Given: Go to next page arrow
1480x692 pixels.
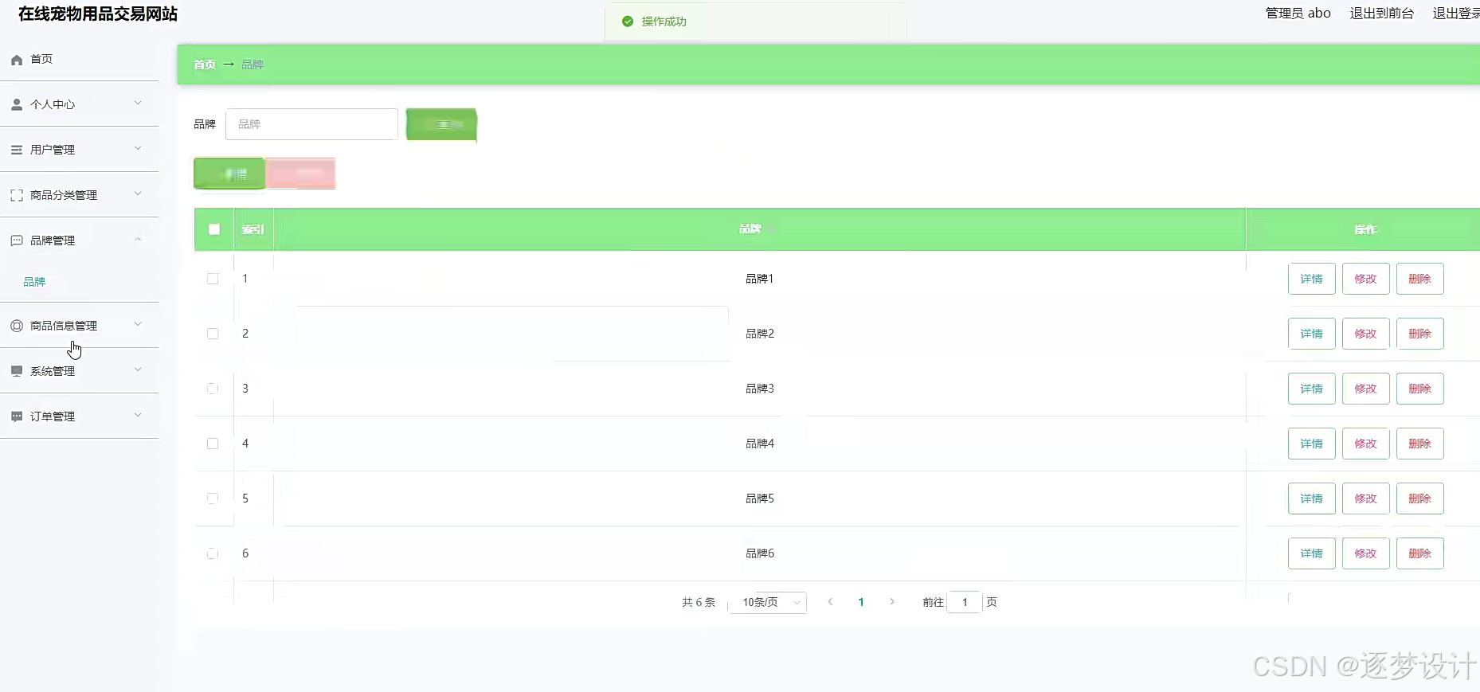Looking at the screenshot, I should [x=892, y=602].
